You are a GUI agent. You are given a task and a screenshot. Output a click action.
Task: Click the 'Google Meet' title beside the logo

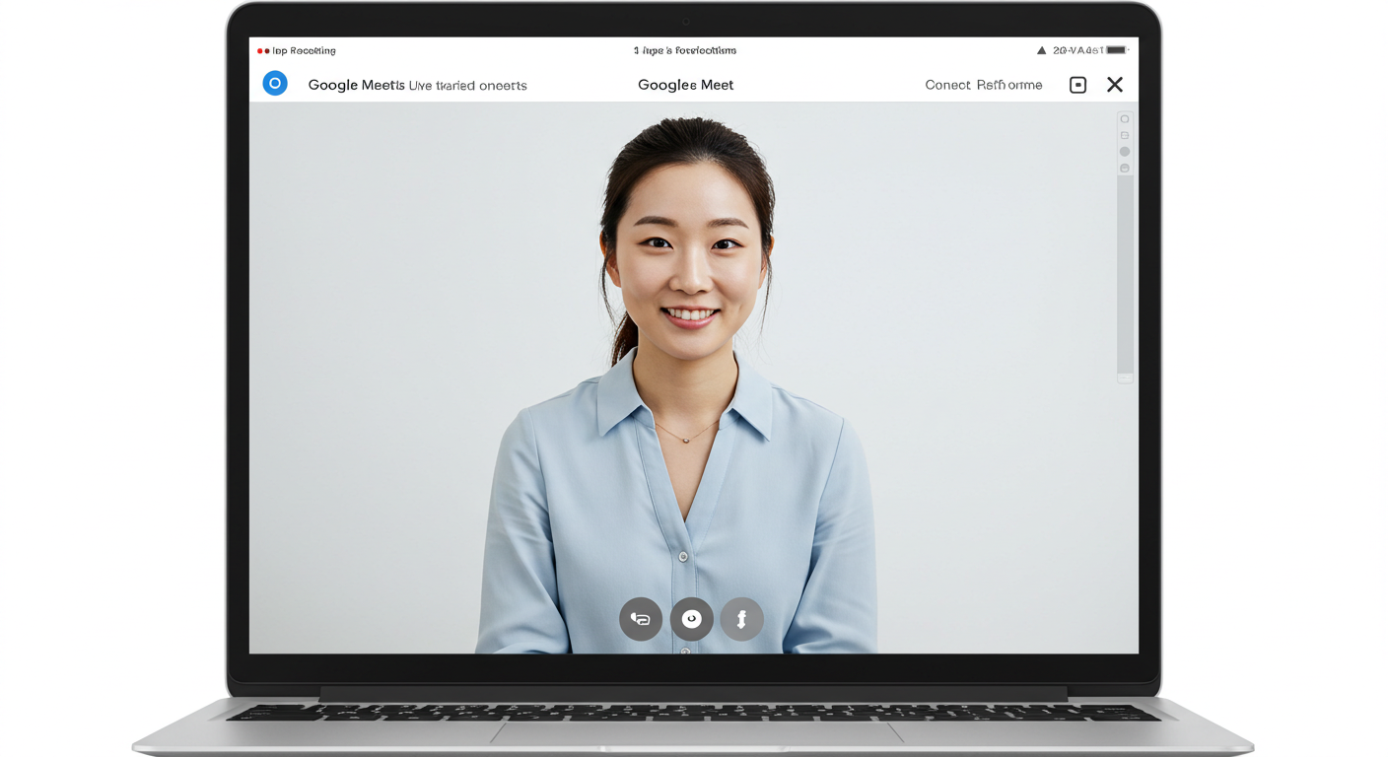[x=356, y=85]
